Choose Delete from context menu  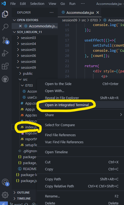(x=81, y=203)
